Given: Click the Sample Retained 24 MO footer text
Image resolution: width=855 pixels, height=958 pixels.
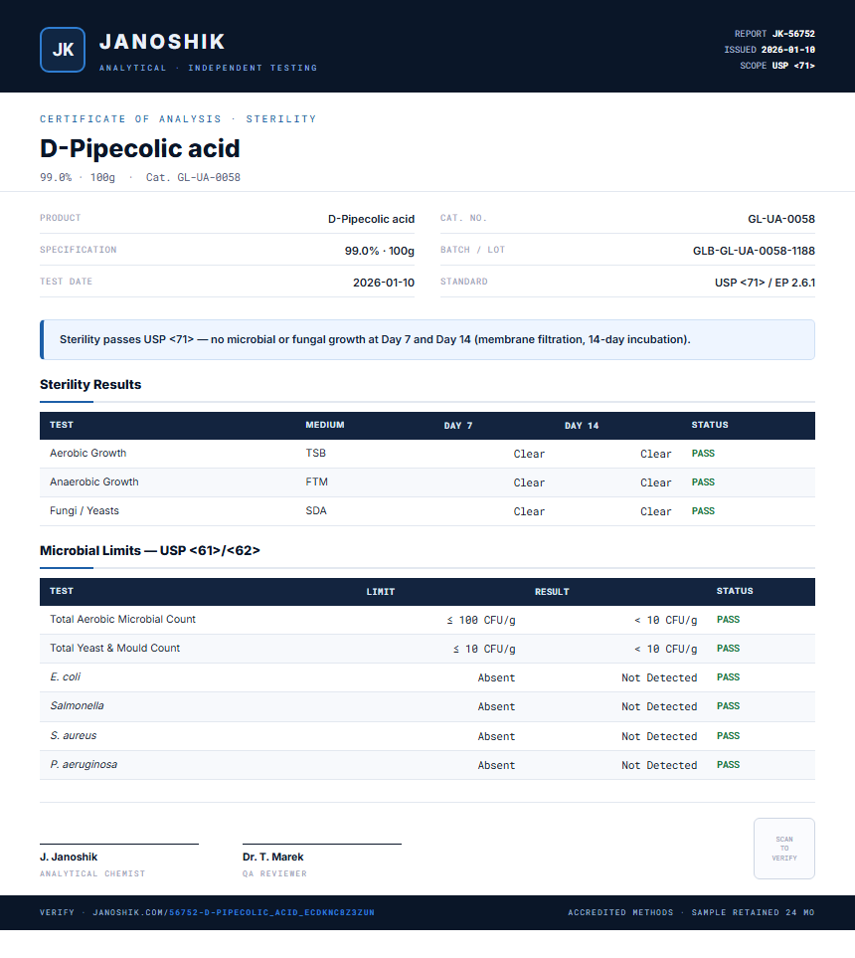Looking at the screenshot, I should tap(753, 912).
